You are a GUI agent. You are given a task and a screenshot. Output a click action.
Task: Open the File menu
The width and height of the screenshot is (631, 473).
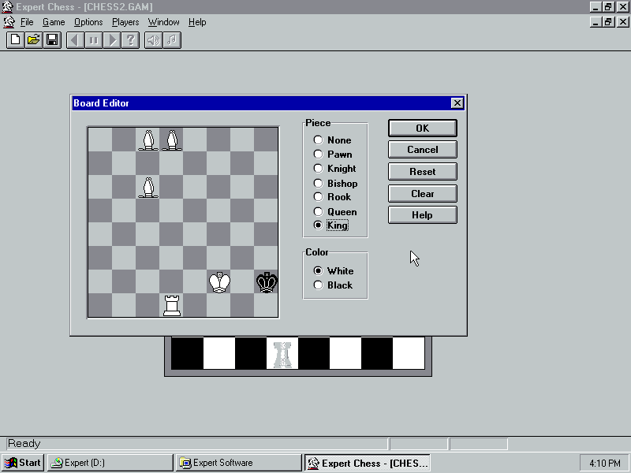pos(27,22)
